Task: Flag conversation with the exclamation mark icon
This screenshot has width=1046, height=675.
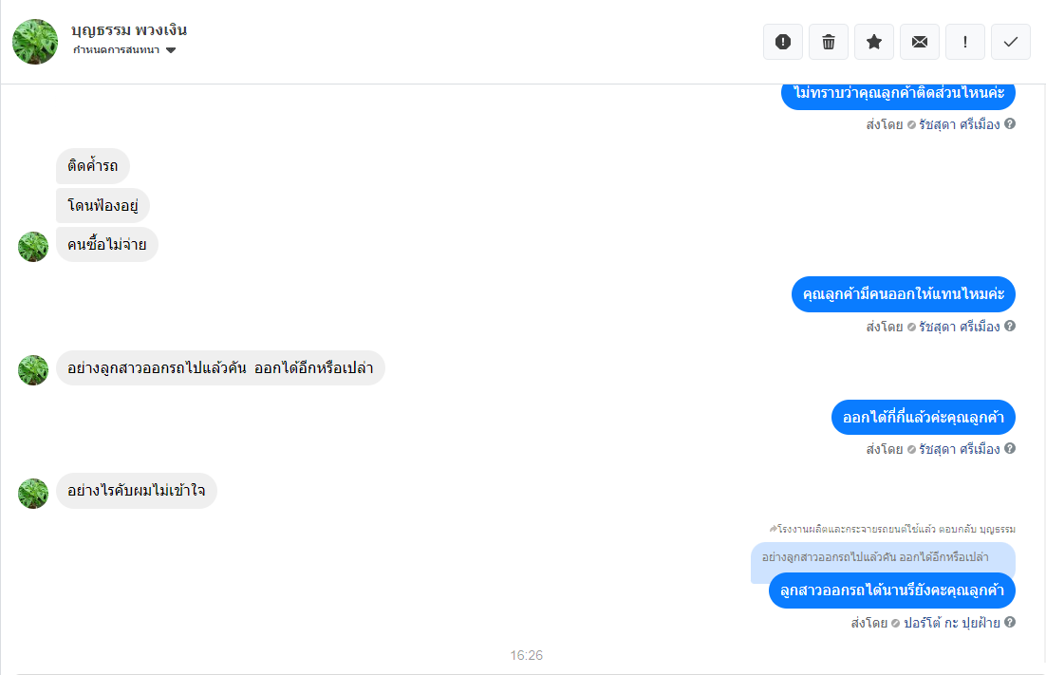Action: coord(964,42)
